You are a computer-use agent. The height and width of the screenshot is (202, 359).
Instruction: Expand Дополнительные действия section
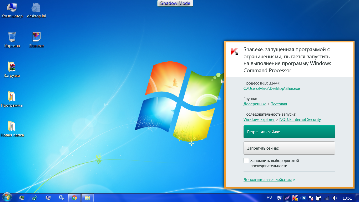coord(269,180)
